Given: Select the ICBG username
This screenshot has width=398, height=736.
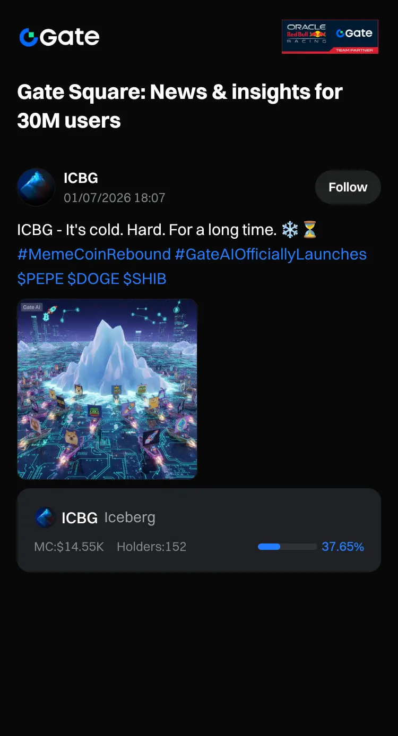Looking at the screenshot, I should (x=81, y=178).
